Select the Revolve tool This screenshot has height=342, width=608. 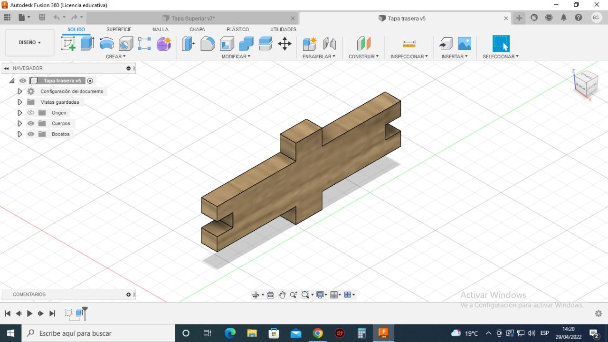coord(106,44)
